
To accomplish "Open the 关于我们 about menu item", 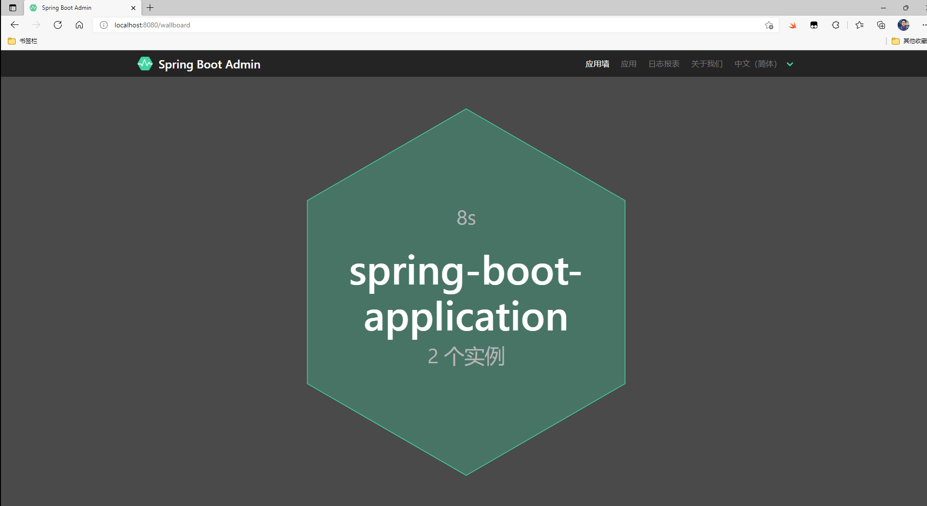I will (707, 64).
